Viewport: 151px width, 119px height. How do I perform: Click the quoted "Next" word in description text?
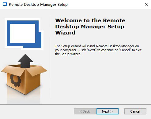(92, 50)
